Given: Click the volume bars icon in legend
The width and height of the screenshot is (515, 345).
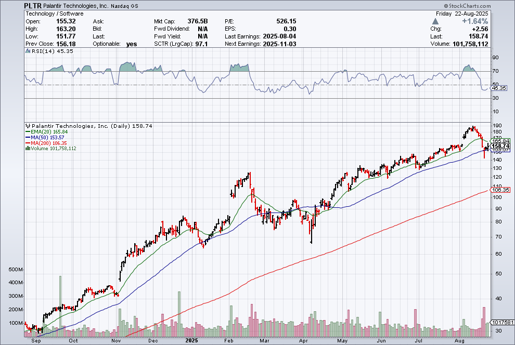Looking at the screenshot, I should [28, 149].
